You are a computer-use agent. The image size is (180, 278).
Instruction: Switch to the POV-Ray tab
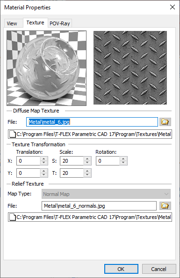(60, 23)
